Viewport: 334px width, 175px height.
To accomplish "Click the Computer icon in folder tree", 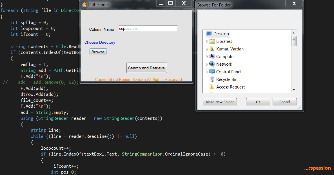I will pyautogui.click(x=212, y=56).
